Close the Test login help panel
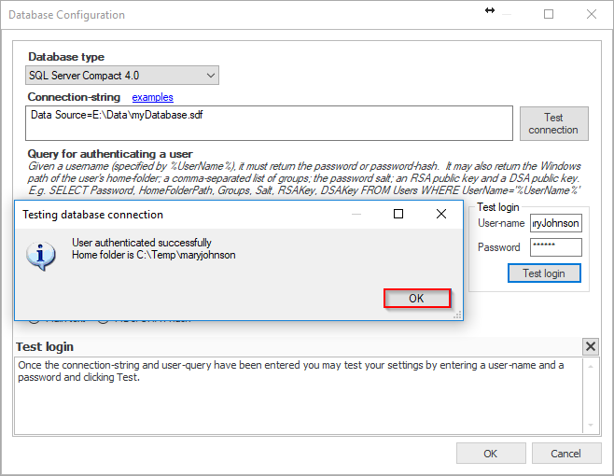 click(x=590, y=347)
